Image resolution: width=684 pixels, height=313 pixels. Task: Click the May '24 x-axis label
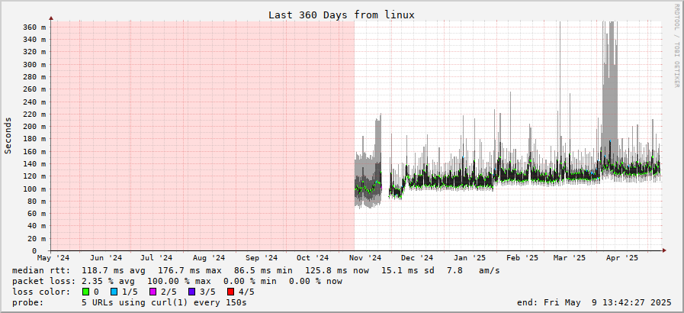(x=53, y=258)
